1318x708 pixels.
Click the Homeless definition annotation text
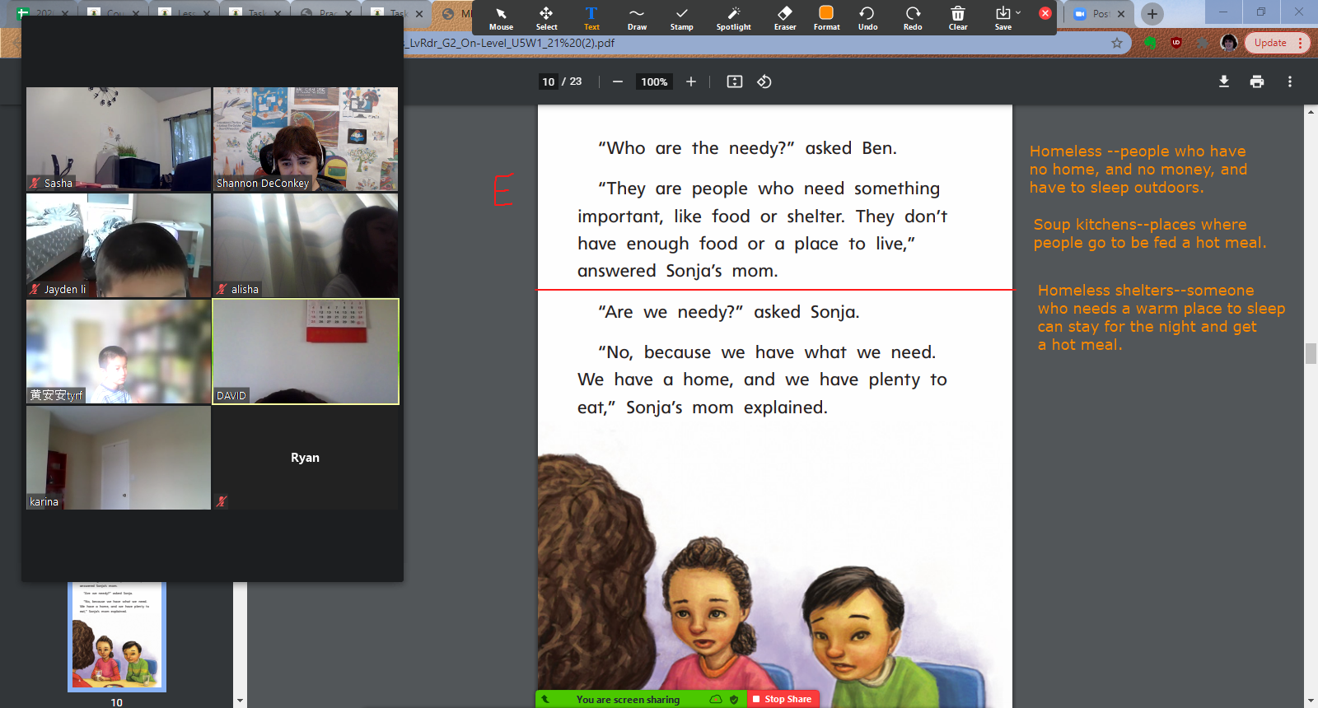[x=1138, y=170]
